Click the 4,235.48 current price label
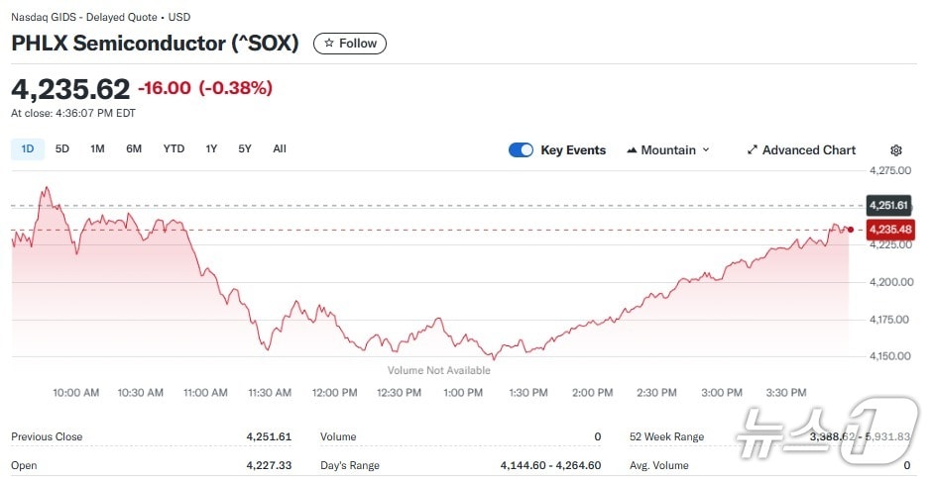 [888, 230]
